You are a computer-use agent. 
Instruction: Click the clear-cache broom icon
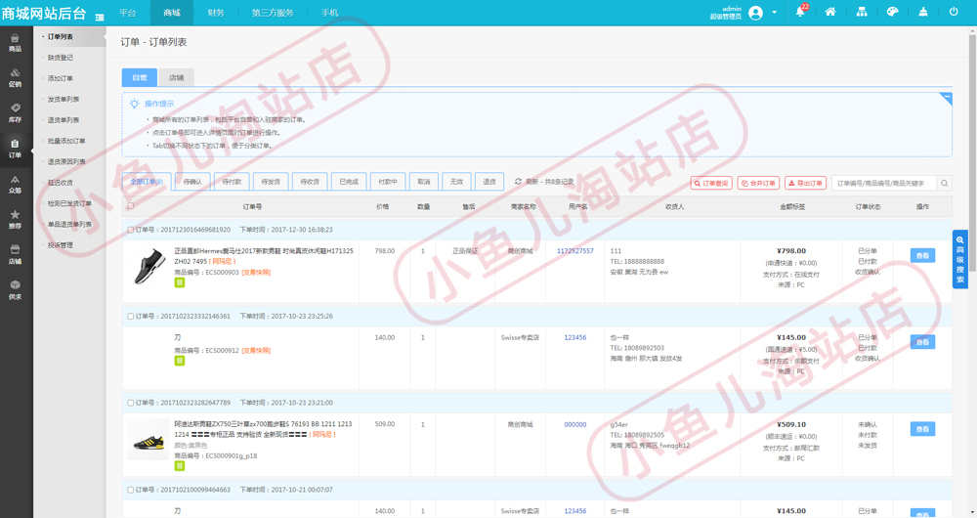tap(923, 12)
